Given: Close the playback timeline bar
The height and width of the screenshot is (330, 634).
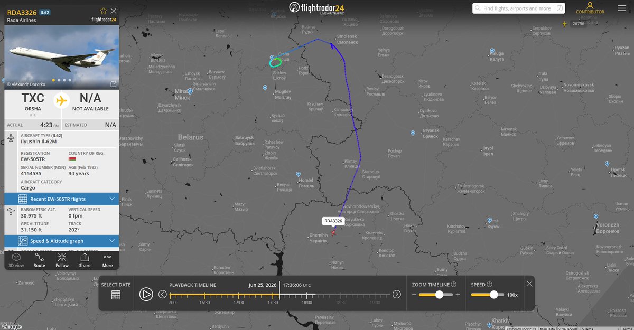Looking at the screenshot, I should tap(529, 284).
